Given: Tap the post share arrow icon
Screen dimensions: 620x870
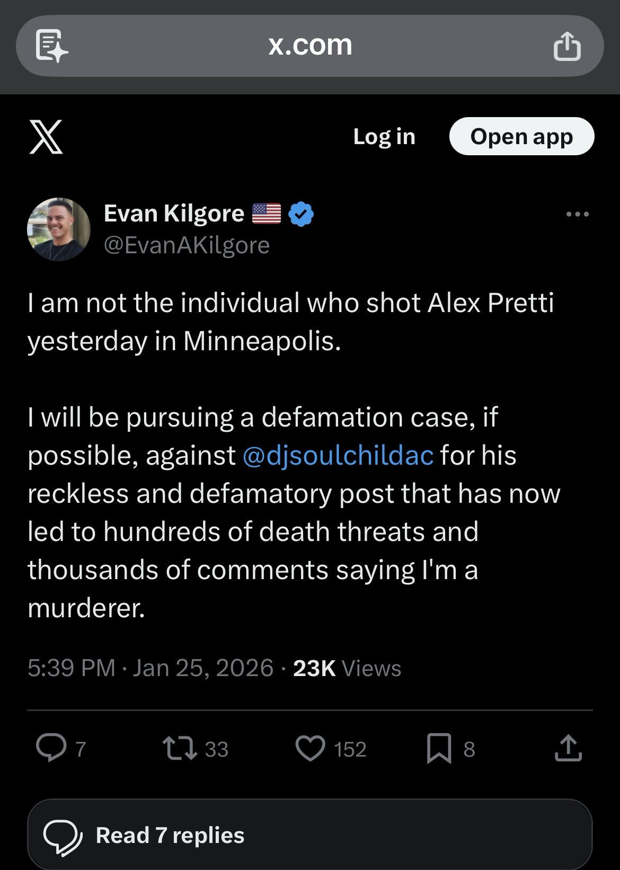Looking at the screenshot, I should (568, 748).
